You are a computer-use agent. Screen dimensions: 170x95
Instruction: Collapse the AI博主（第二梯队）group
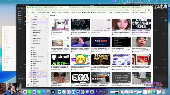(32, 39)
